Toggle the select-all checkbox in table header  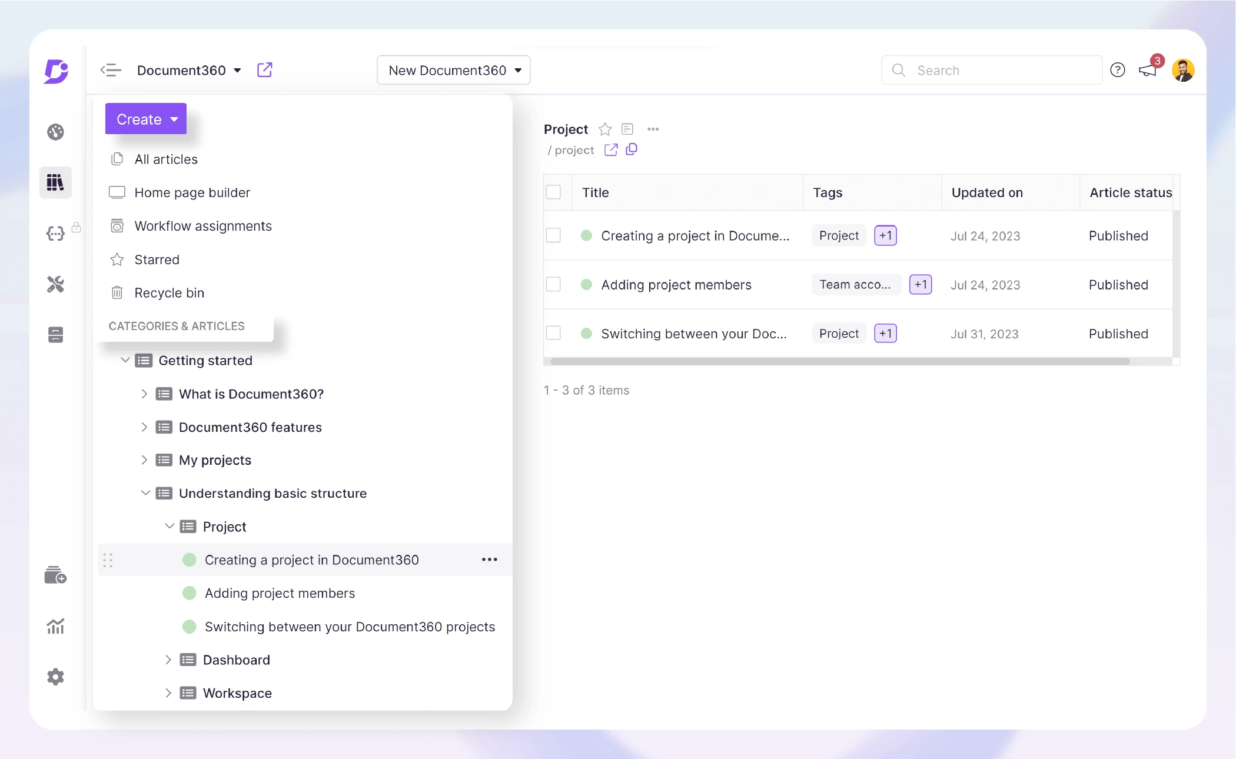pos(553,192)
